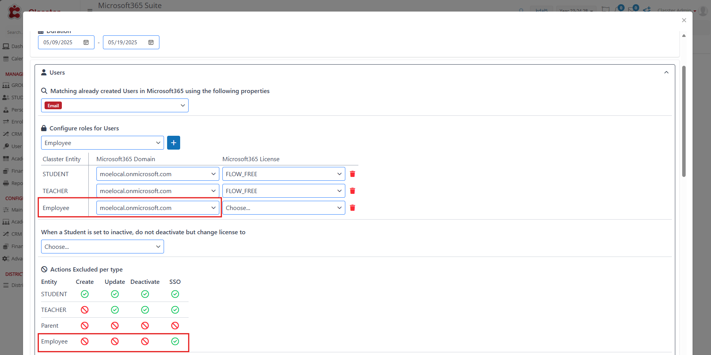Choose a license for Employee row
Image resolution: width=711 pixels, height=355 pixels.
284,208
